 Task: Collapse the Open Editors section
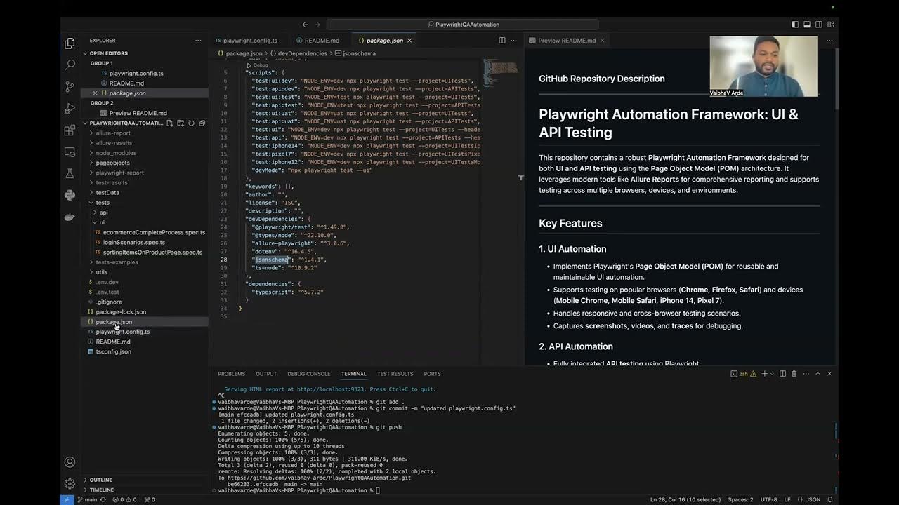(x=108, y=53)
